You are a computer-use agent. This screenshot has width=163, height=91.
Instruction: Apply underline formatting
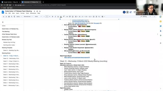click(58, 17)
